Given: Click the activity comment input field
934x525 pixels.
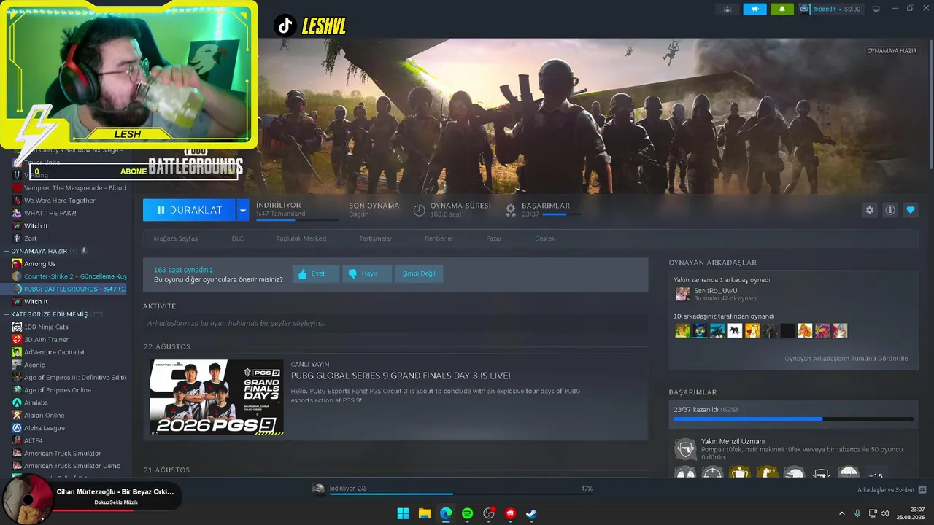Looking at the screenshot, I should pos(395,323).
